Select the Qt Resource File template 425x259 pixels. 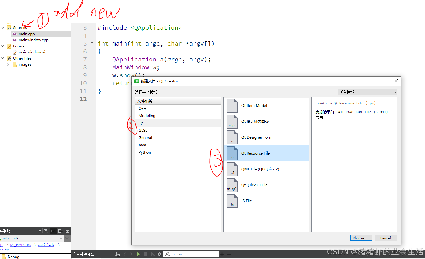[266, 153]
